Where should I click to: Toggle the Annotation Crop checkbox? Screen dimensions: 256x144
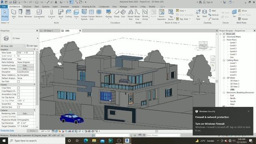[x=18, y=94]
